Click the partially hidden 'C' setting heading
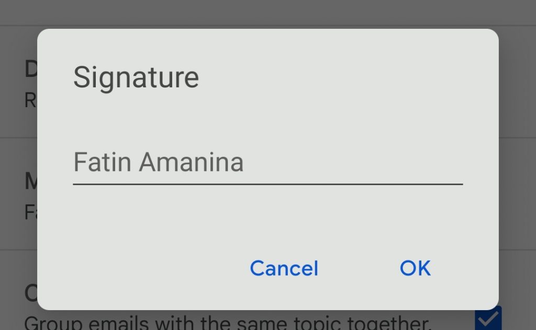This screenshot has width=536, height=330. pos(31,293)
